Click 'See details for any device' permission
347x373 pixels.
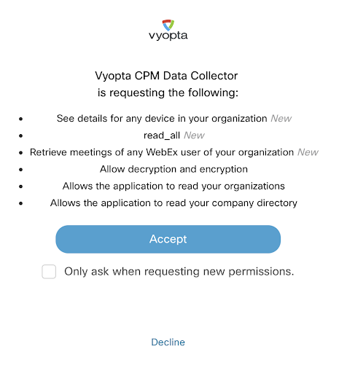[x=162, y=119]
